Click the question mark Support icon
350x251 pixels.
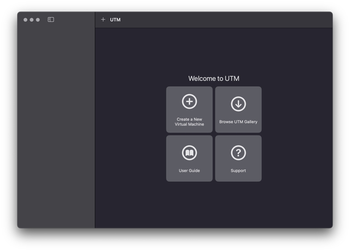[x=238, y=153]
